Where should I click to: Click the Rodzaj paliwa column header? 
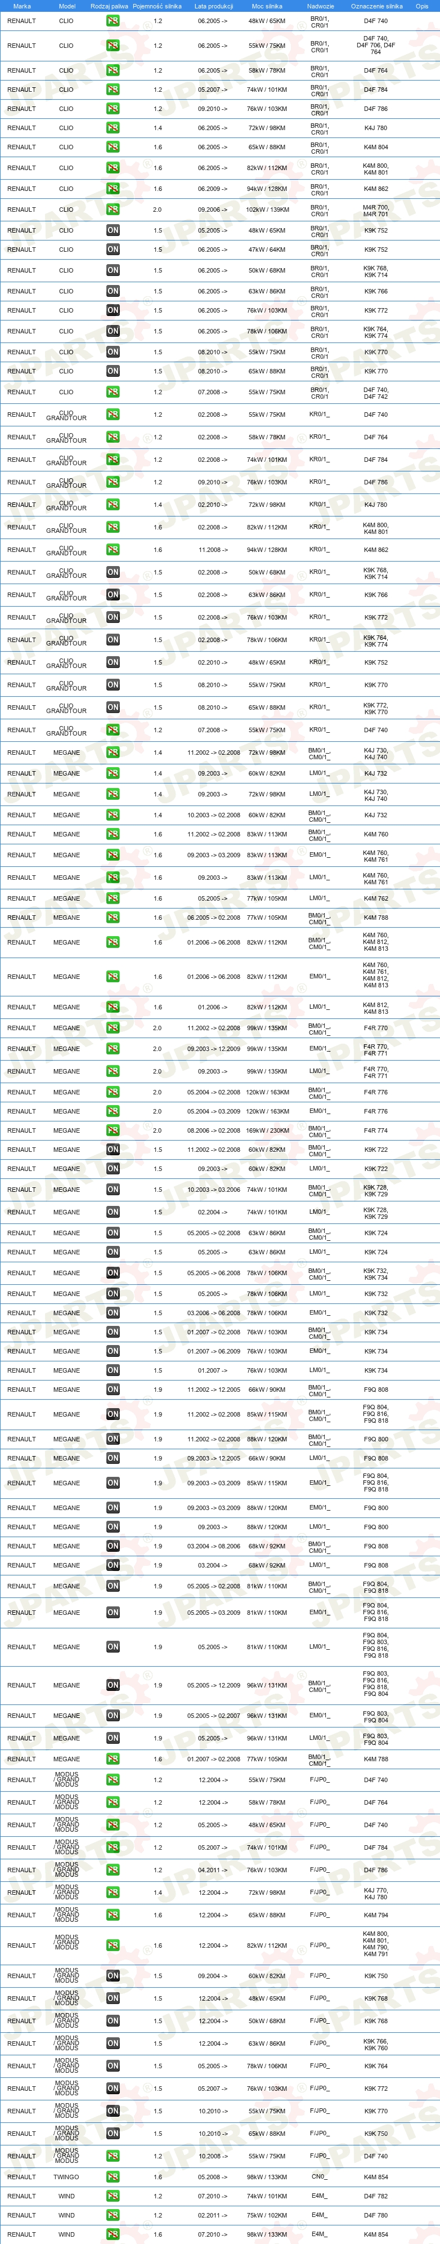pyautogui.click(x=109, y=6)
